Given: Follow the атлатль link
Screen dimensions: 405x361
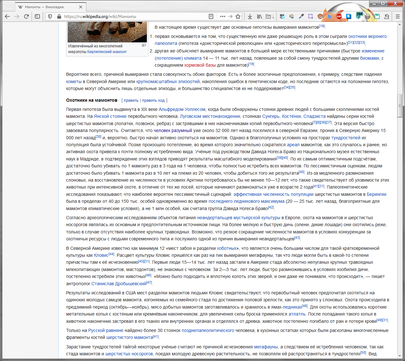Looking at the screenshot, I should pos(297,314).
